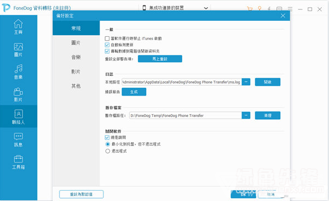The width and height of the screenshot is (329, 201).
Task: Click the key register icon in title bar
Action: click(x=260, y=9)
